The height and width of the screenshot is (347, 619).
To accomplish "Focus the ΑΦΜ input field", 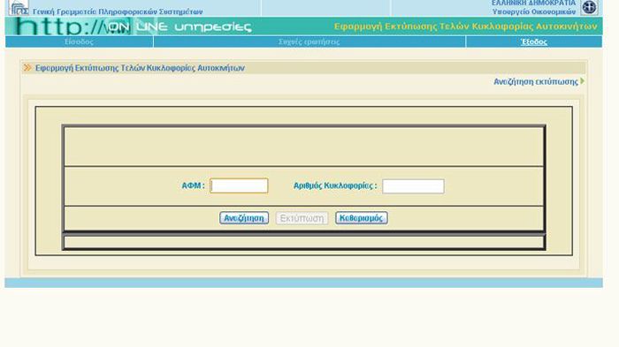I will [x=239, y=185].
